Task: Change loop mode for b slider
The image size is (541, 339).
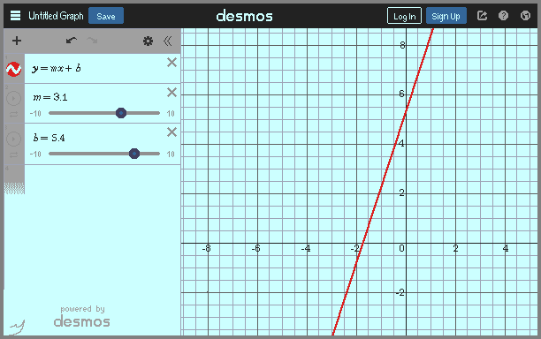Action: [x=13, y=155]
